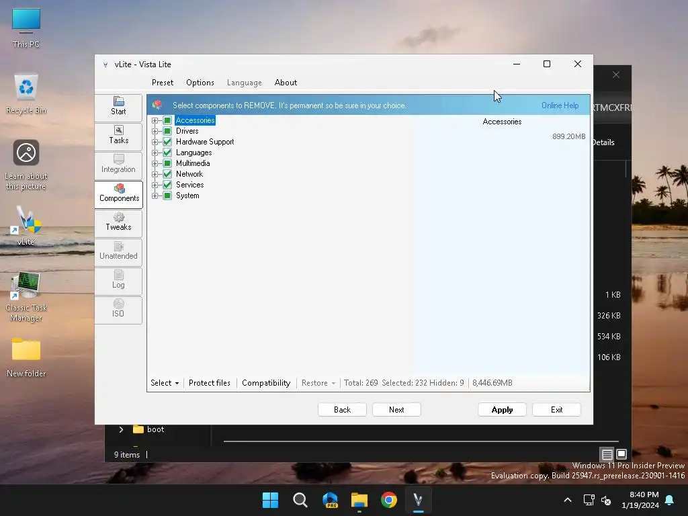This screenshot has width=688, height=516.
Task: Open the Integration section
Action: pos(118,165)
